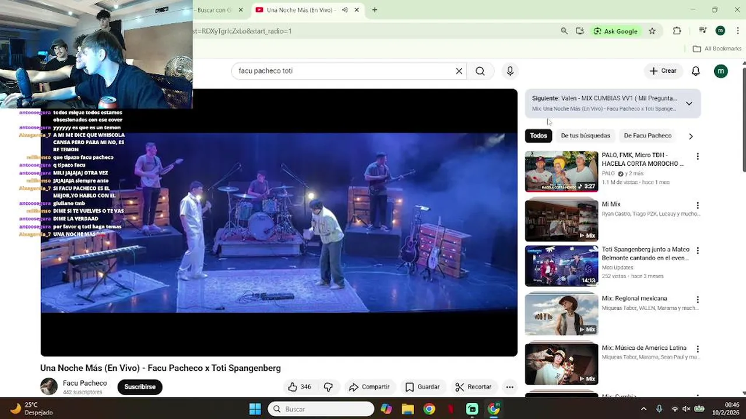Click the Ask Google button
The height and width of the screenshot is (419, 746).
(x=615, y=31)
